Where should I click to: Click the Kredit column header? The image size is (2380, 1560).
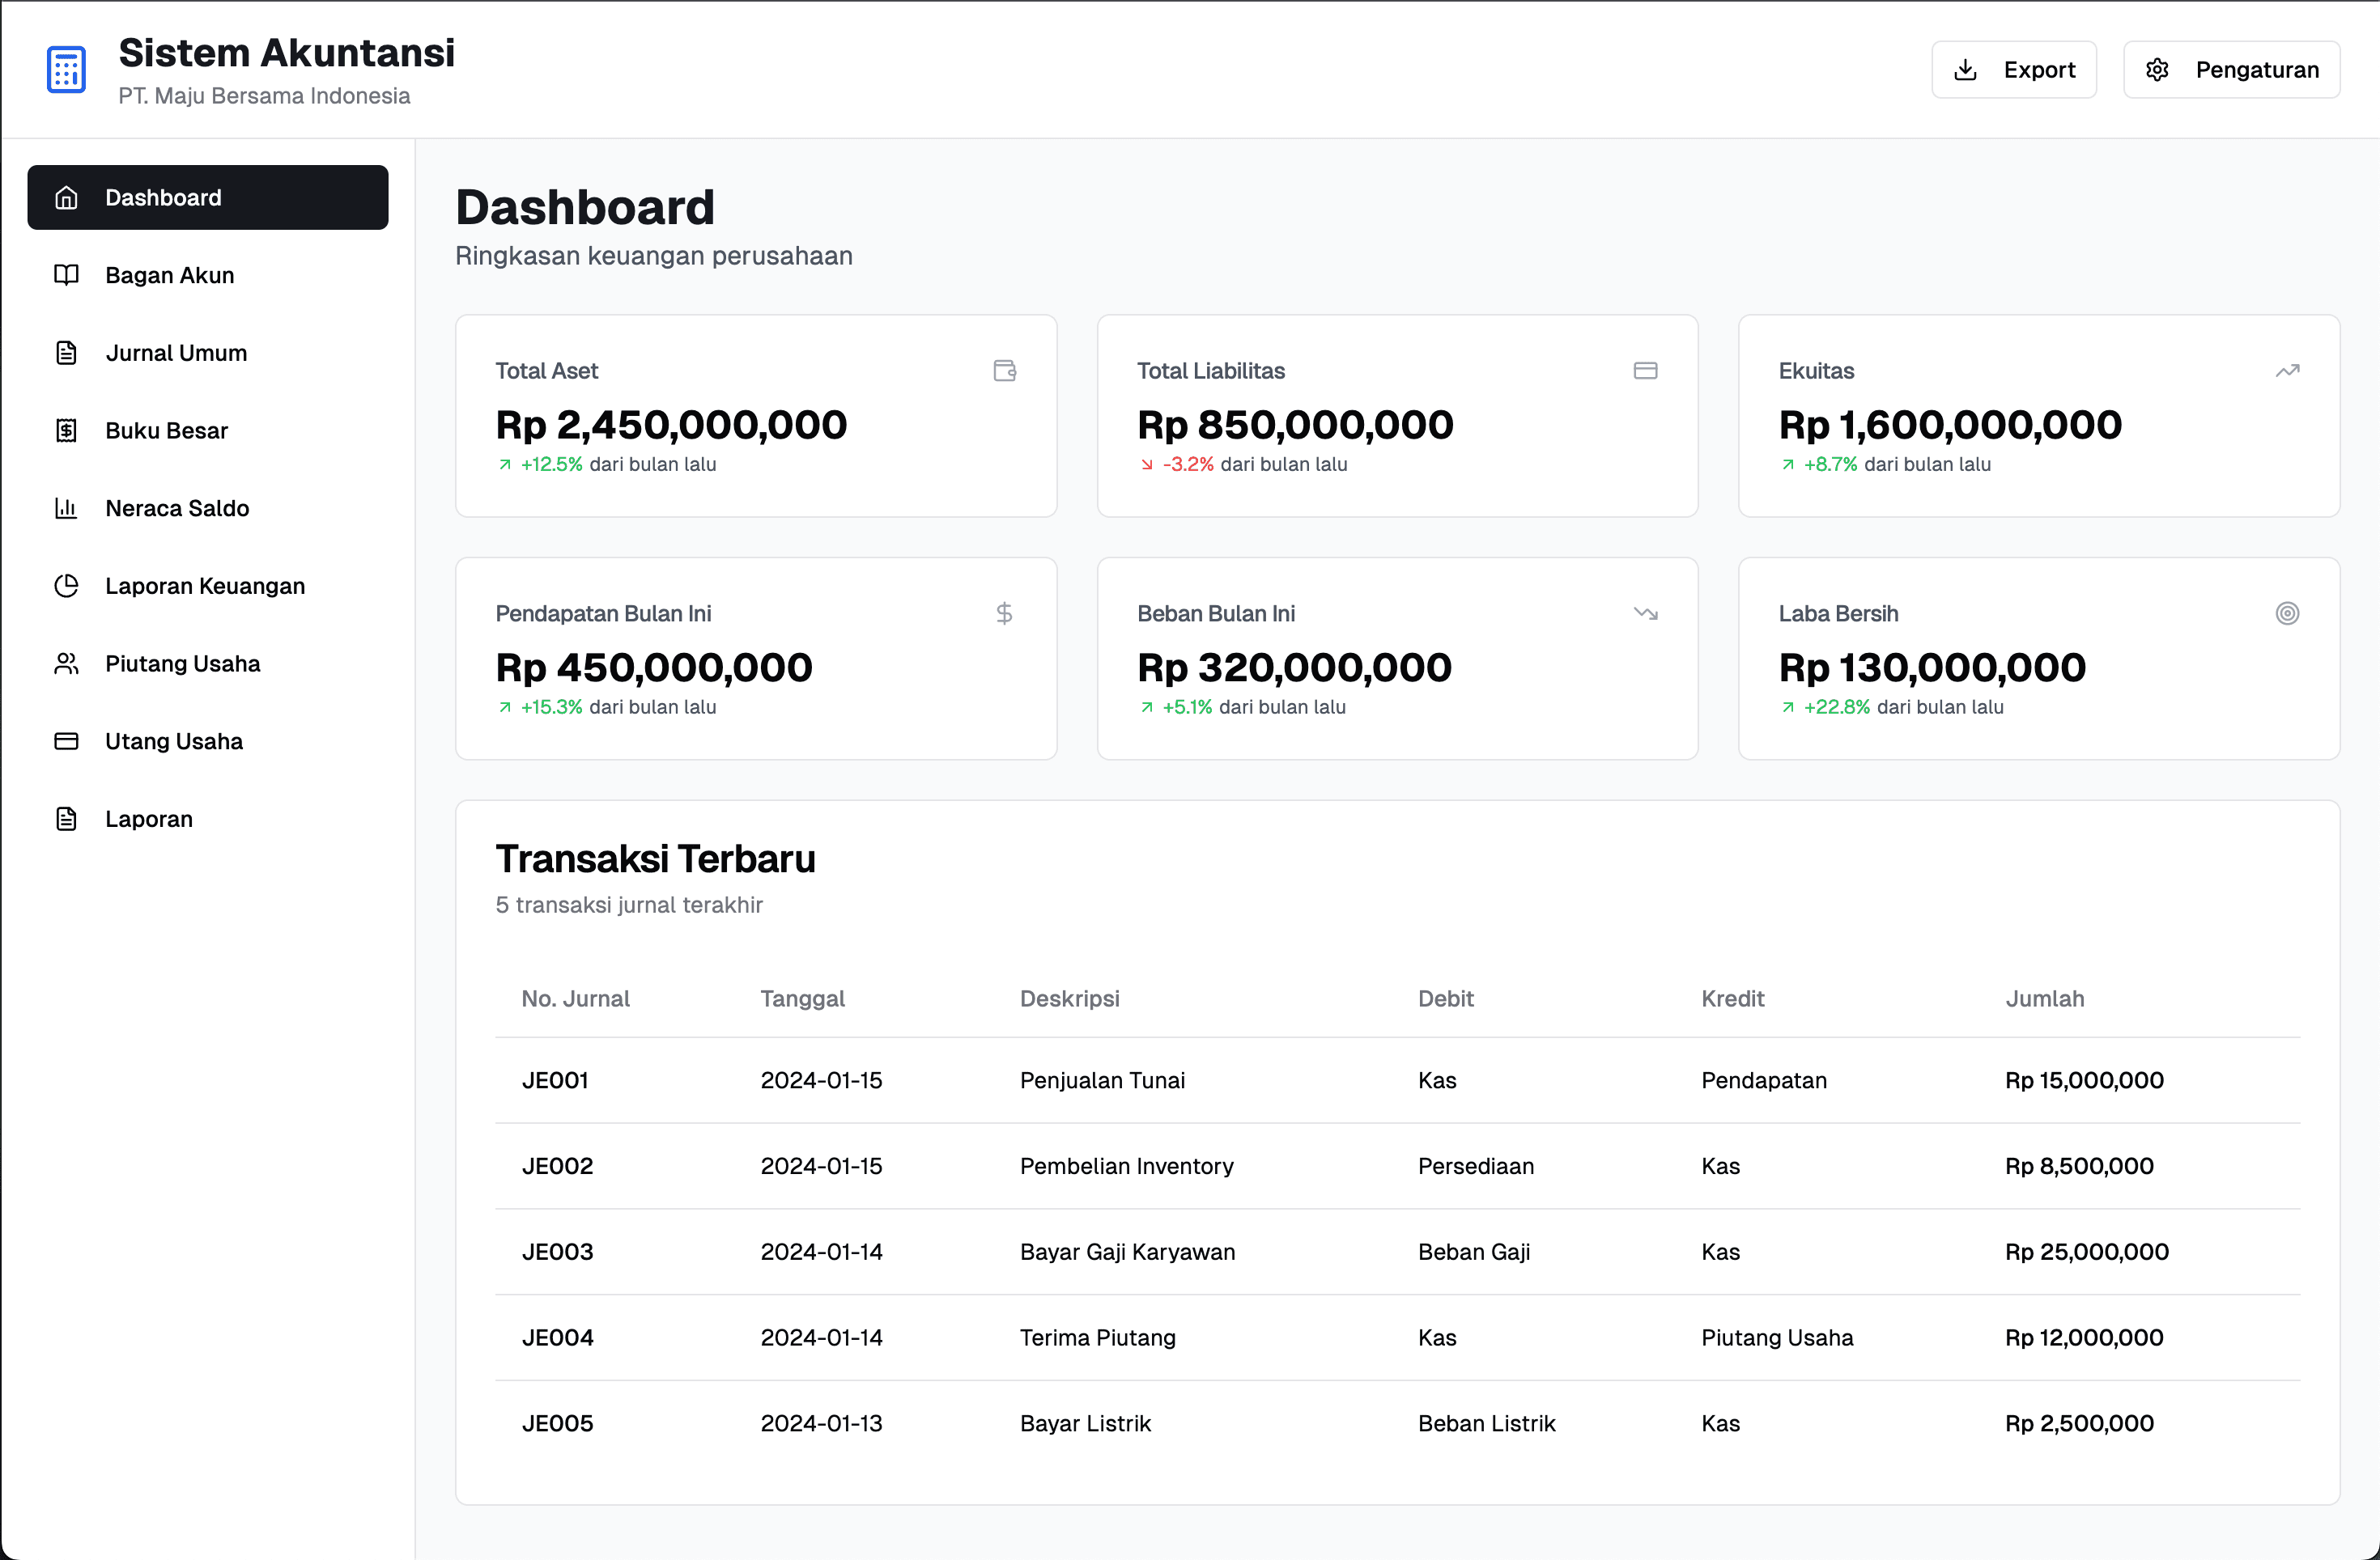point(1733,999)
